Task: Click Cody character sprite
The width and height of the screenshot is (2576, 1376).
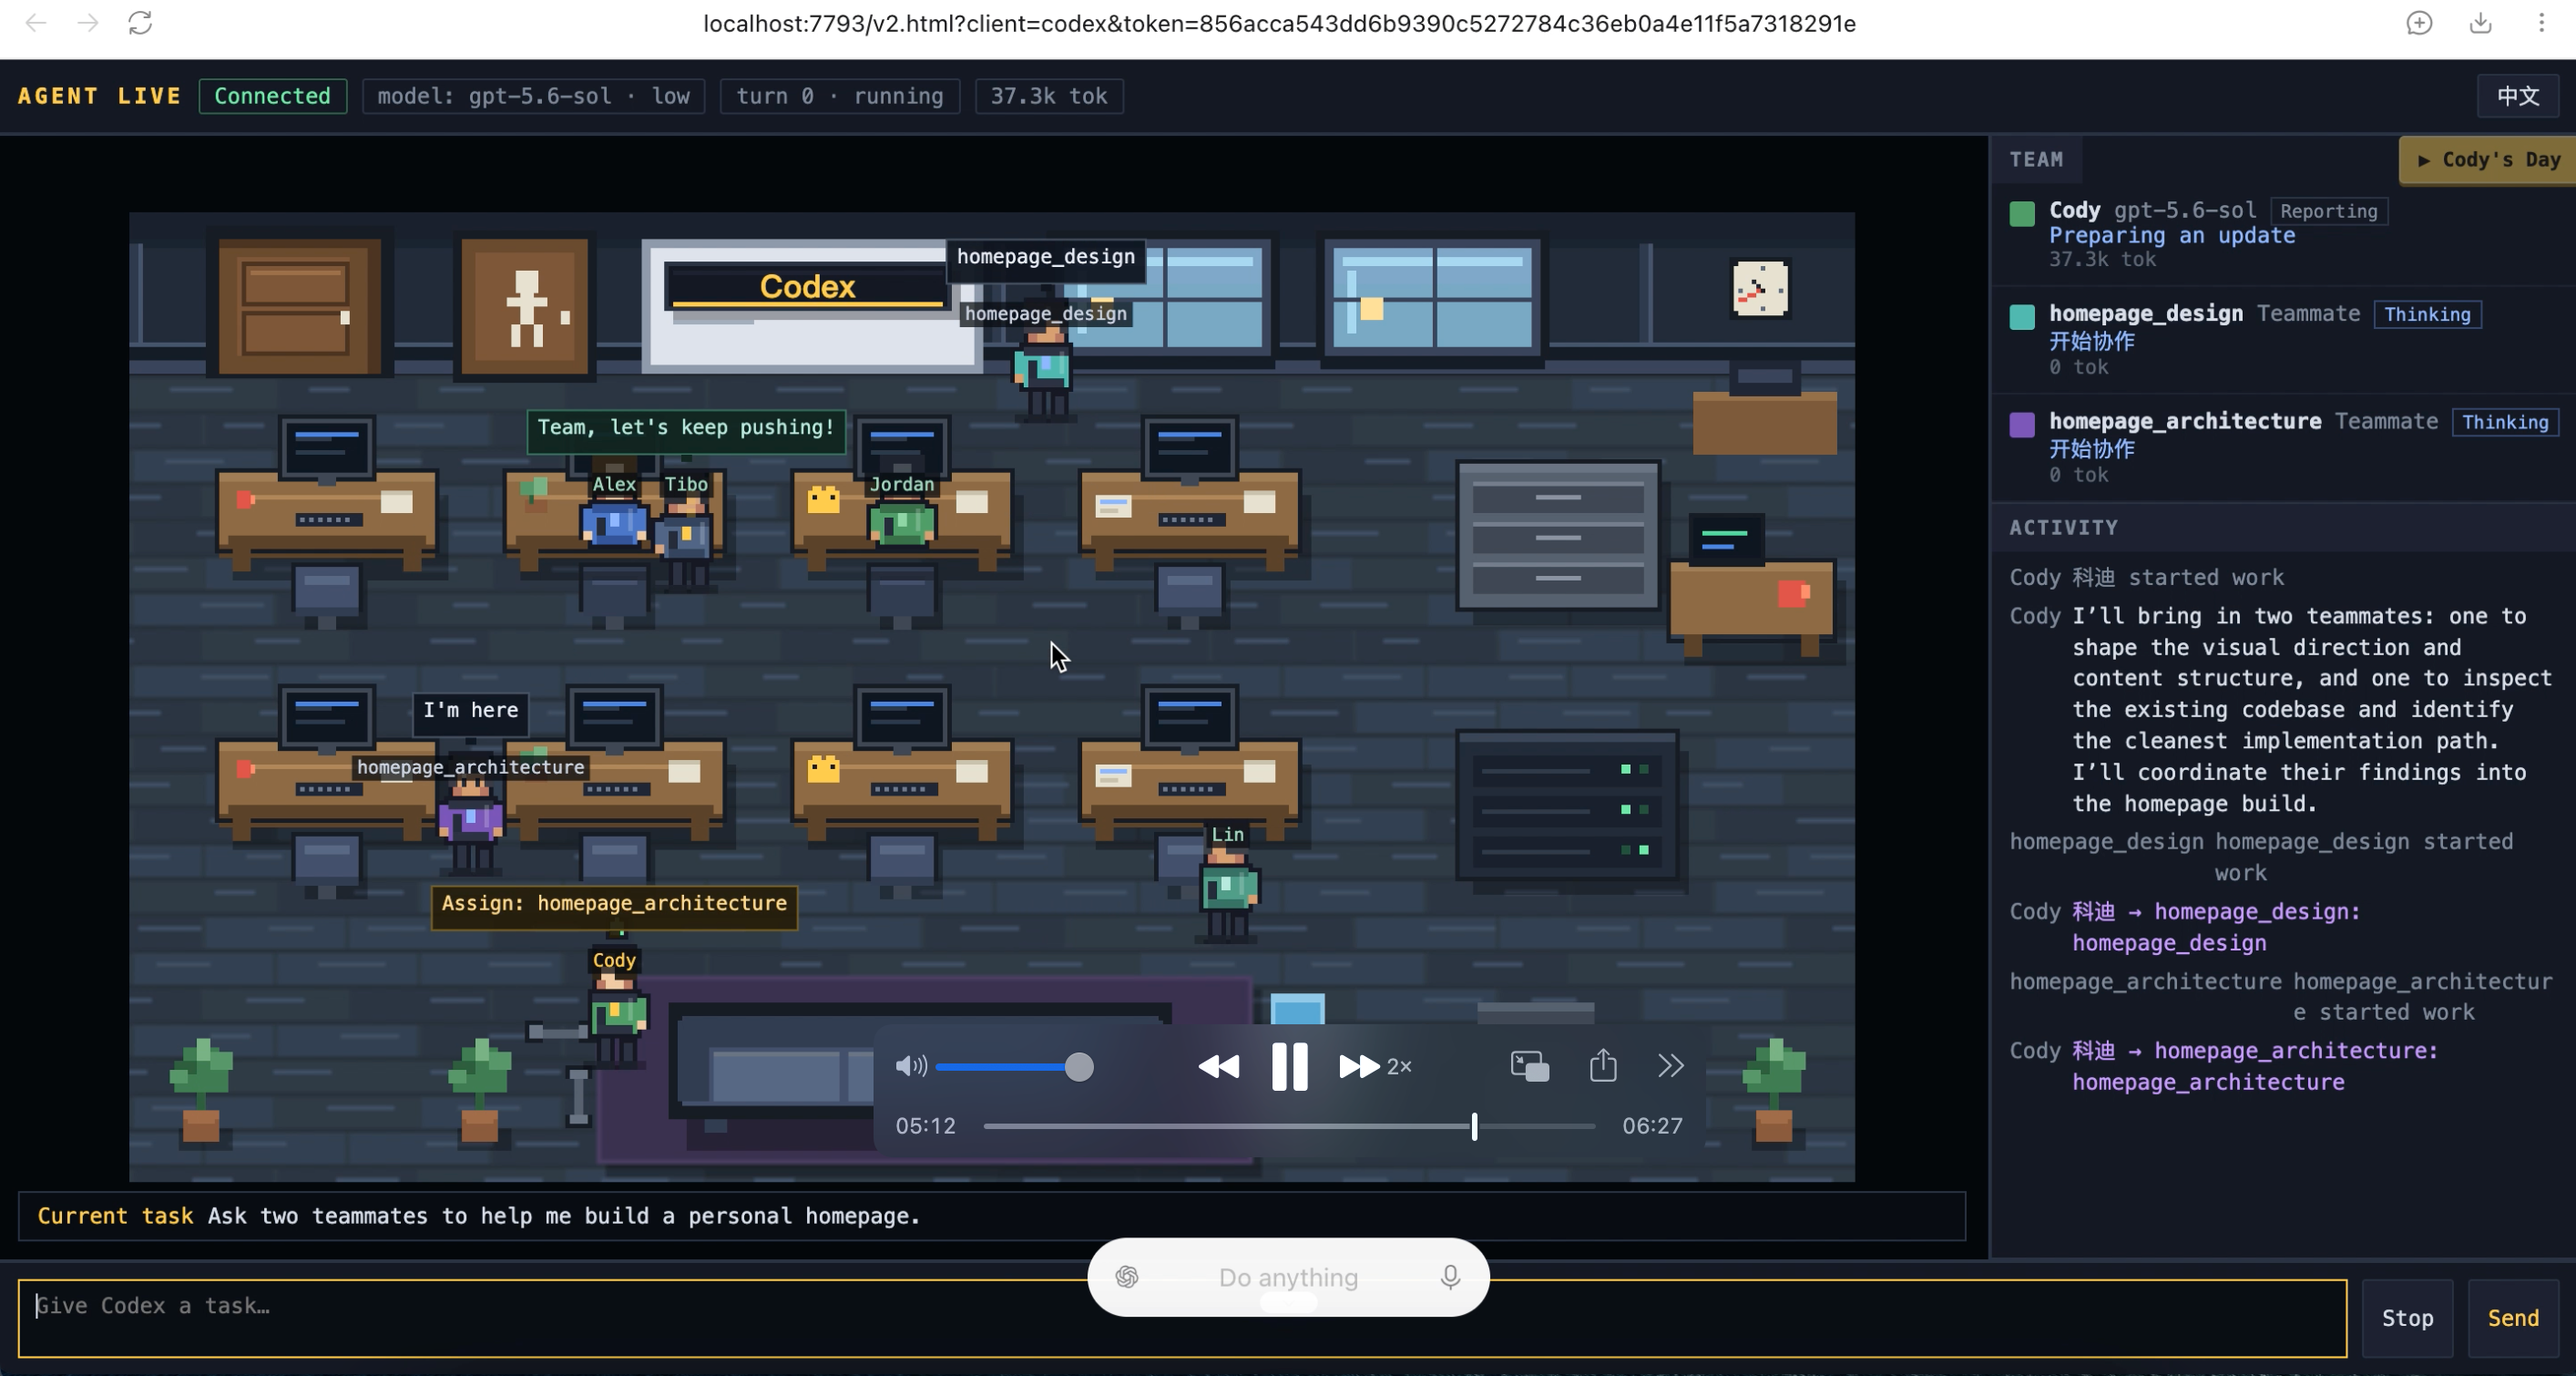Action: [616, 1019]
